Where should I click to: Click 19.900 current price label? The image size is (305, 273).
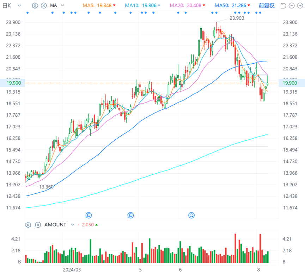pos(14,83)
